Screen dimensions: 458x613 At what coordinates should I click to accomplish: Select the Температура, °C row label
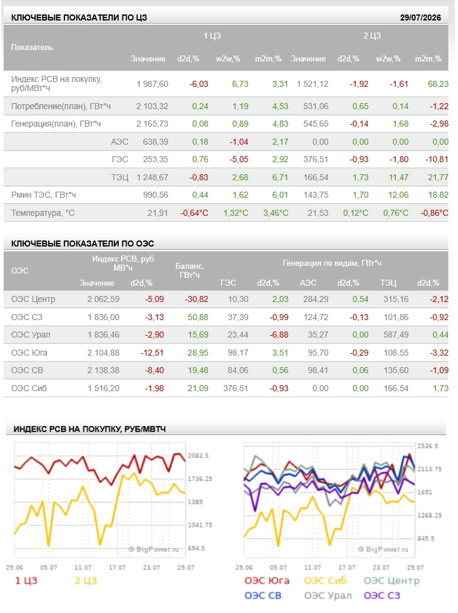[x=43, y=213]
